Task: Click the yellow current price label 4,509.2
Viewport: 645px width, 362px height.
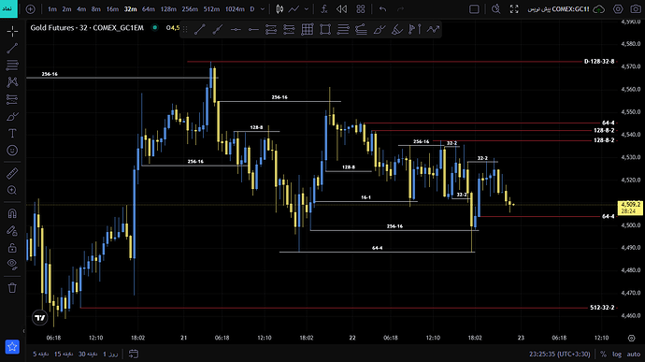Action: click(630, 208)
